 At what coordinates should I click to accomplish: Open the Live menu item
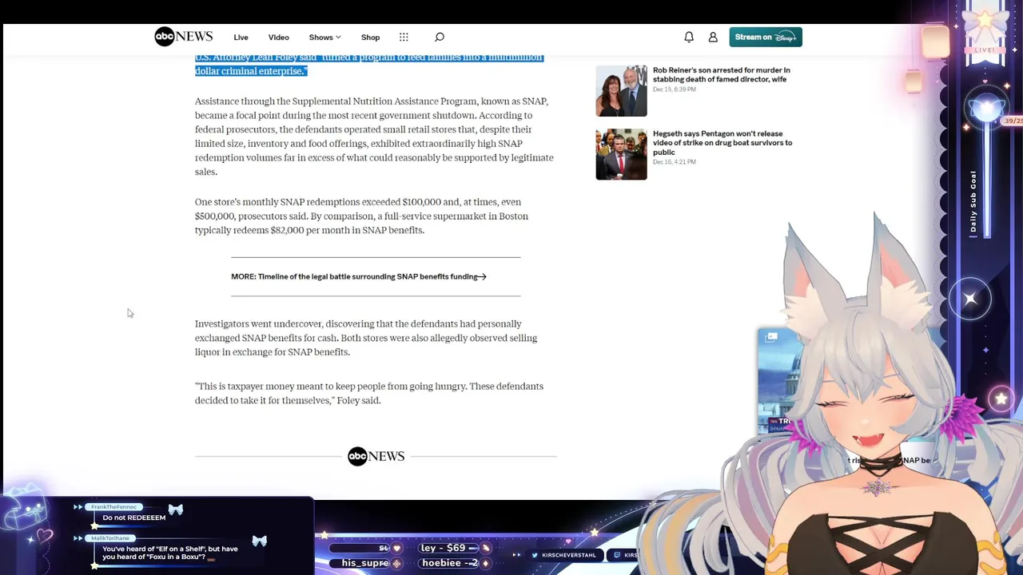coord(241,38)
